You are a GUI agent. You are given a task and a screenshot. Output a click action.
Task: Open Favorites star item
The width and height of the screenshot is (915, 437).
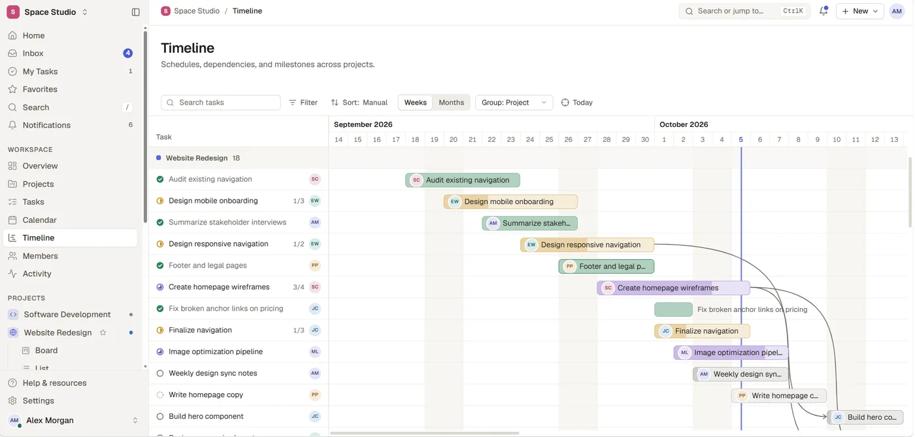coord(72,89)
